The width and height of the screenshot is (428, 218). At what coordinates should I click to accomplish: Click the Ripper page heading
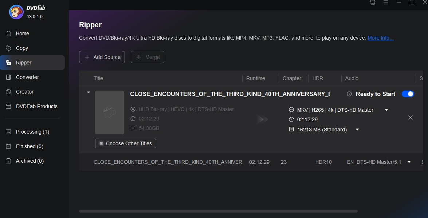pyautogui.click(x=90, y=25)
